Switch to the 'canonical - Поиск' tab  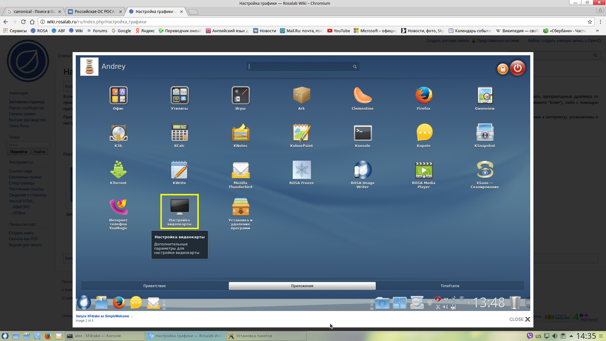33,12
